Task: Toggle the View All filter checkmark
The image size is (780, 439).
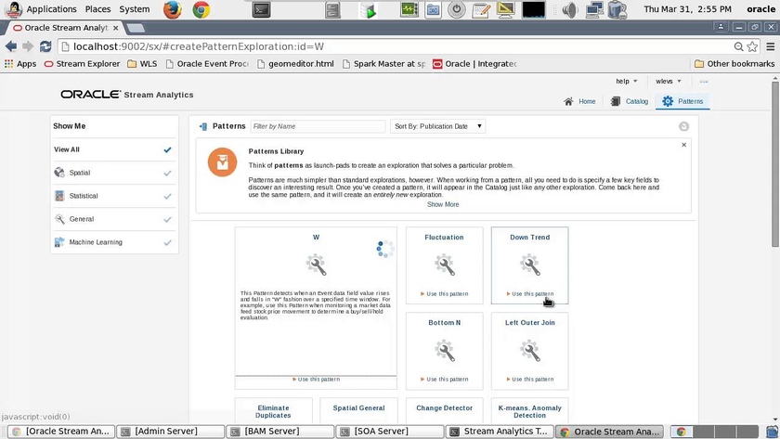Action: click(x=167, y=149)
